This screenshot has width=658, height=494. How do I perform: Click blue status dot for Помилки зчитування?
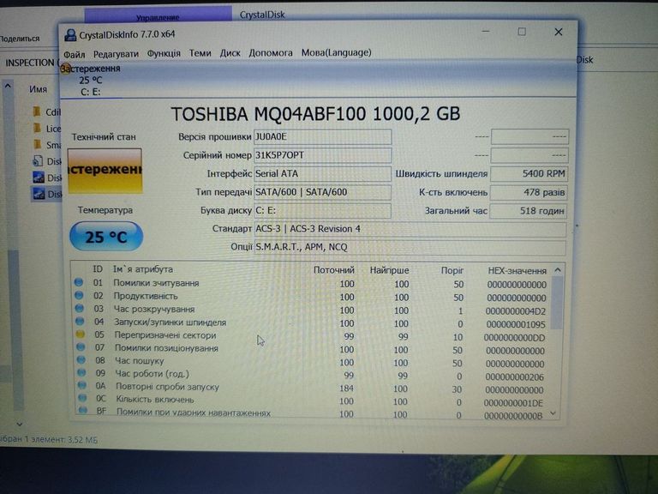79,282
